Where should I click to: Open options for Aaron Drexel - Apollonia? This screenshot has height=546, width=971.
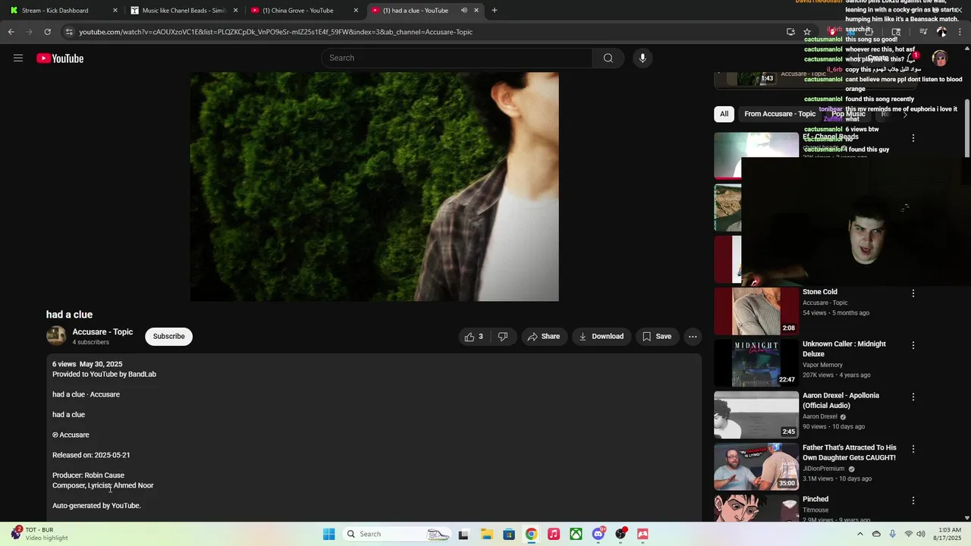[x=913, y=397]
